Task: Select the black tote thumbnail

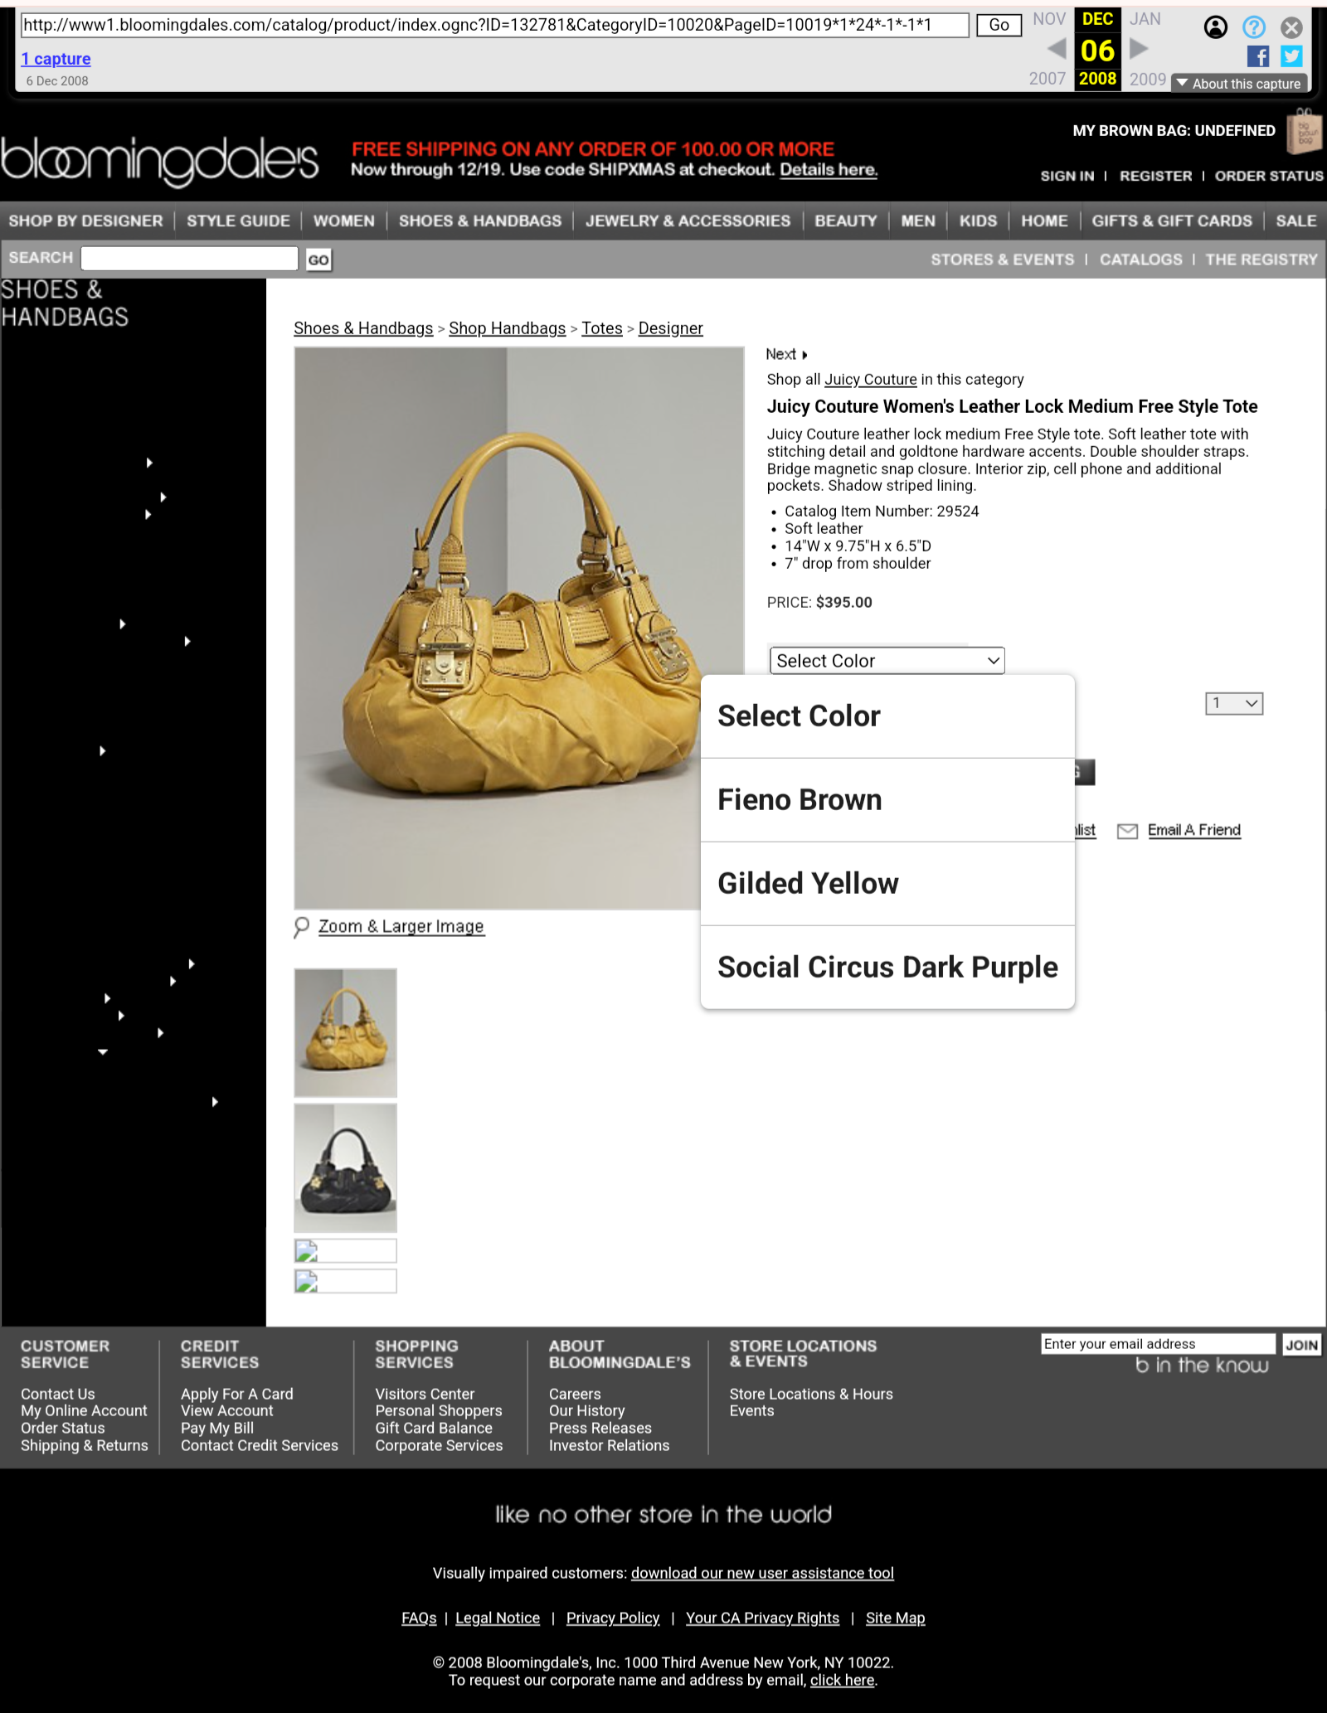Action: click(345, 1167)
